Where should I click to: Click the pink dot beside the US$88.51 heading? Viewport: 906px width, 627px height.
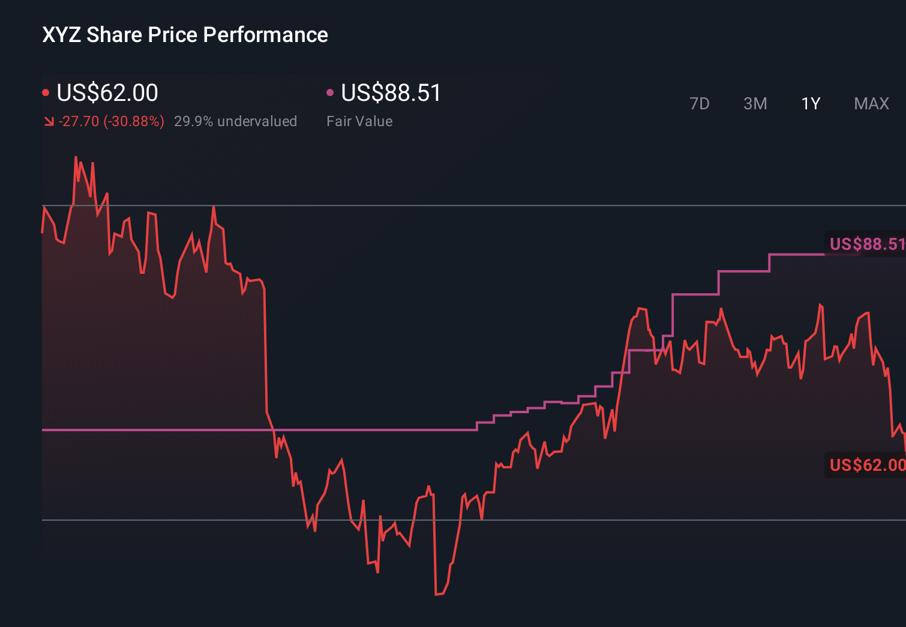point(329,92)
